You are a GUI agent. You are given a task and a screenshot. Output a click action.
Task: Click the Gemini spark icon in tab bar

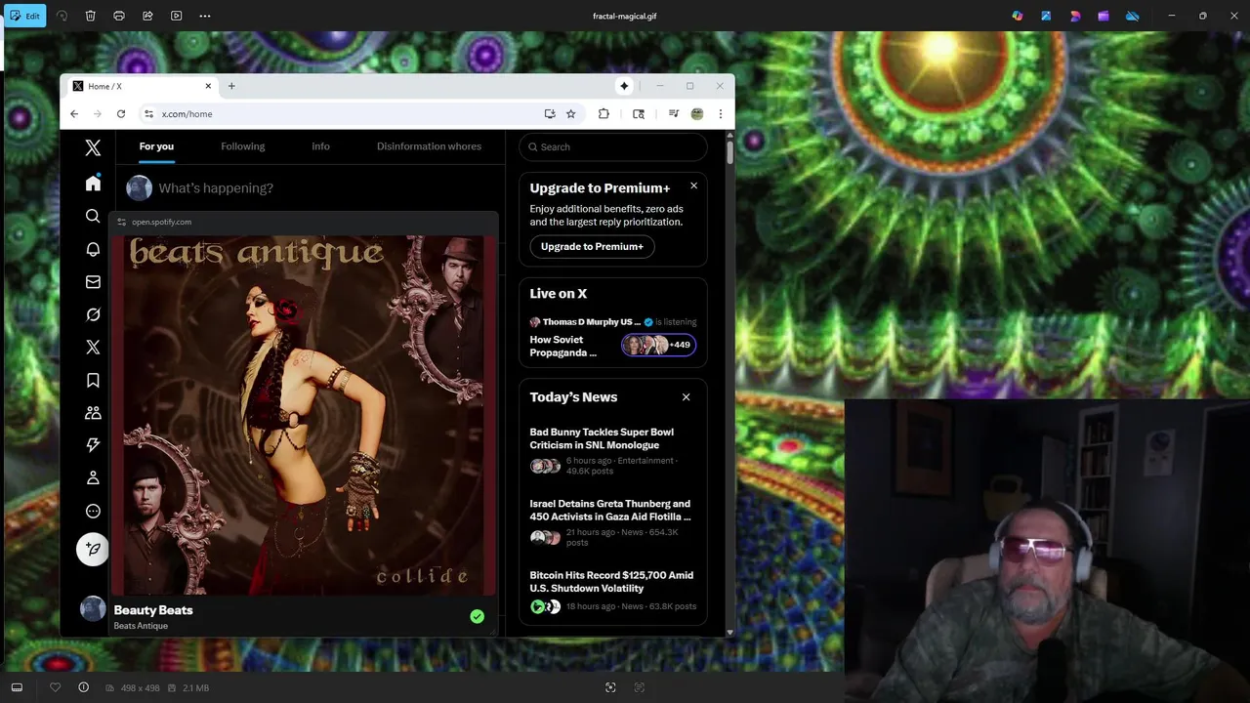[x=624, y=86]
